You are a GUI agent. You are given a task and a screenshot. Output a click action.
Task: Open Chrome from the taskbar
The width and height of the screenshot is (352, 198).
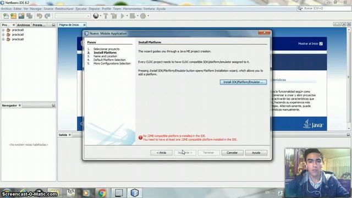tap(102, 193)
